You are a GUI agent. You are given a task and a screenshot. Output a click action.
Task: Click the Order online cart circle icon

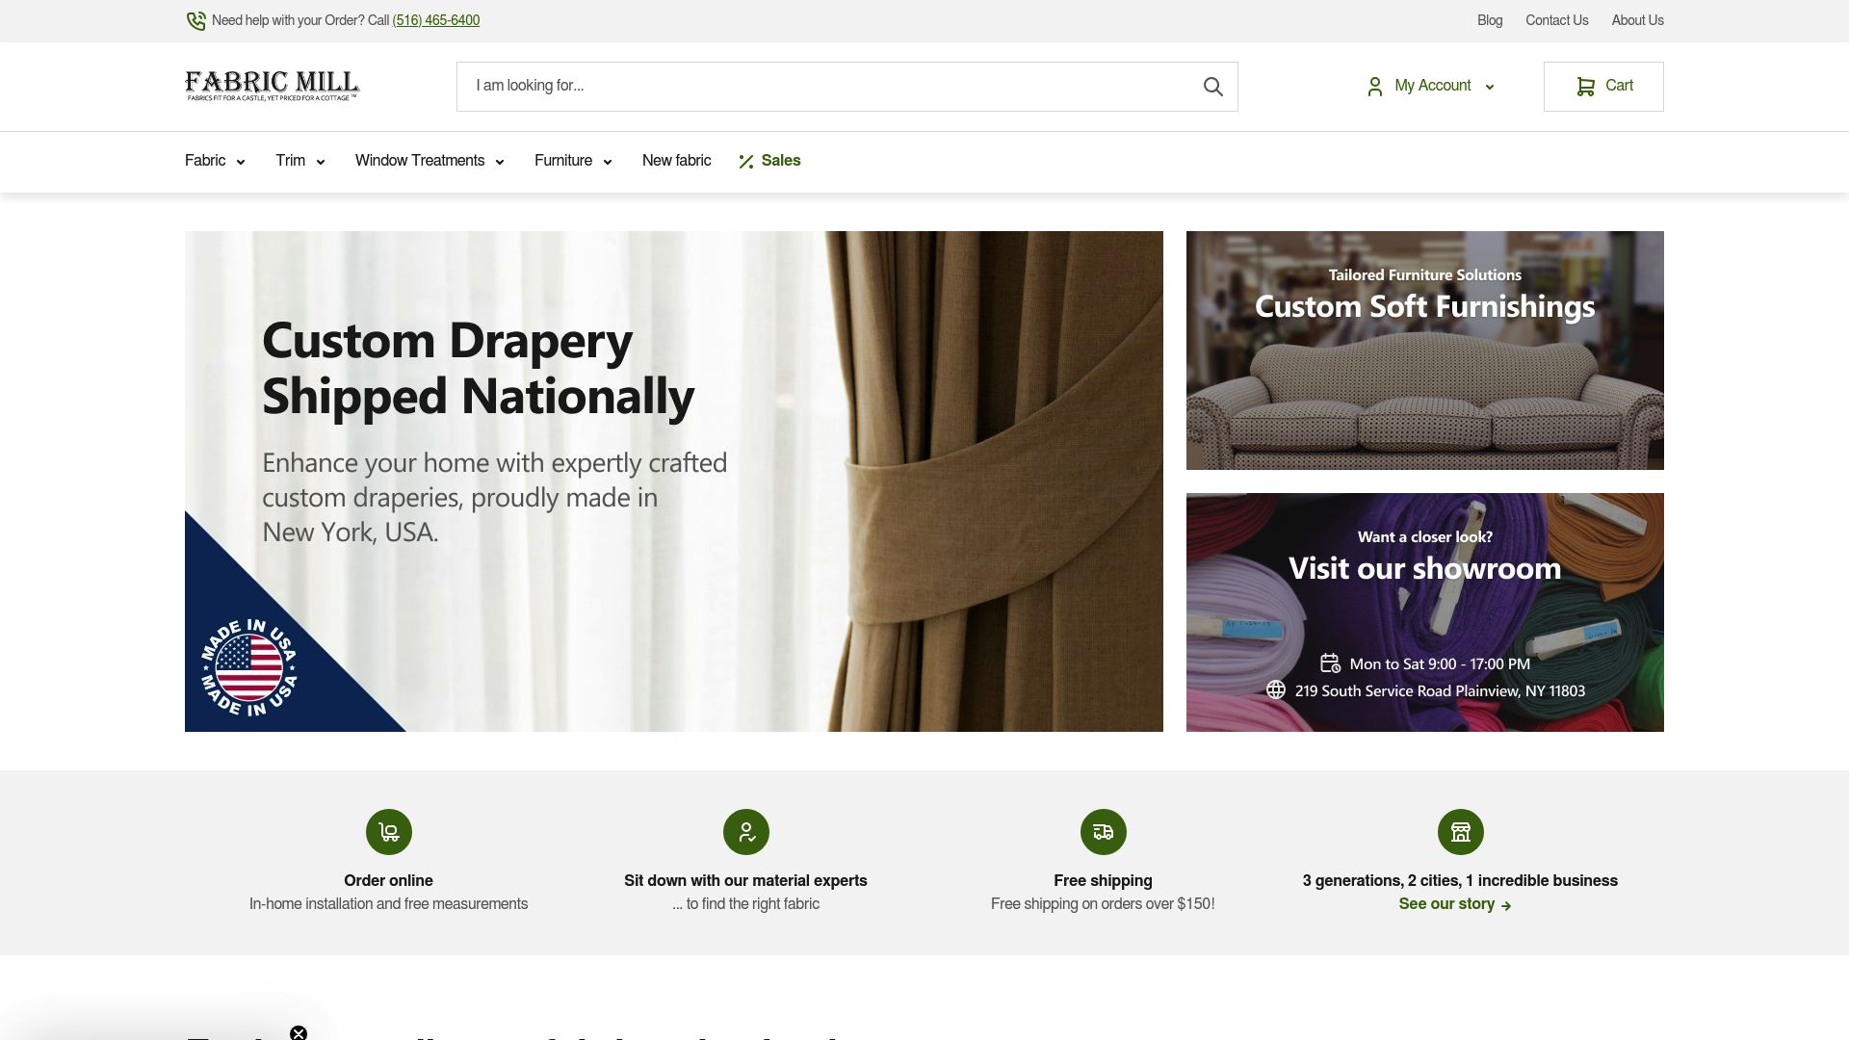(x=389, y=832)
